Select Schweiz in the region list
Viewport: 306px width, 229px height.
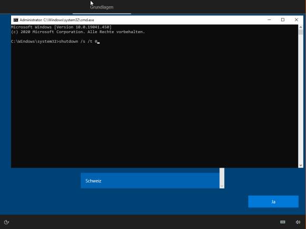(150, 181)
